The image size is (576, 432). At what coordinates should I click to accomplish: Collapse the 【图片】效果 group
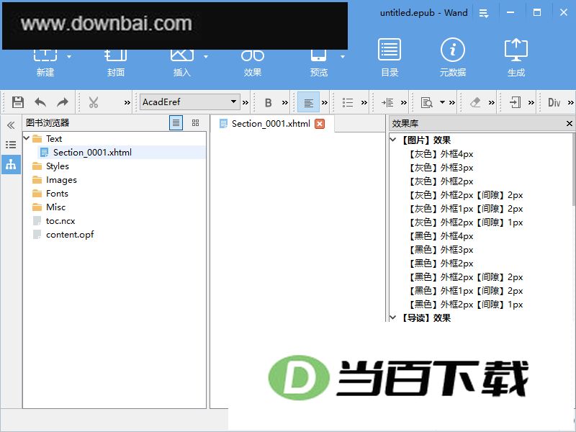(393, 140)
